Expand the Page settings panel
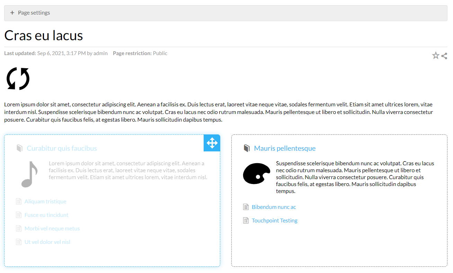 point(30,13)
